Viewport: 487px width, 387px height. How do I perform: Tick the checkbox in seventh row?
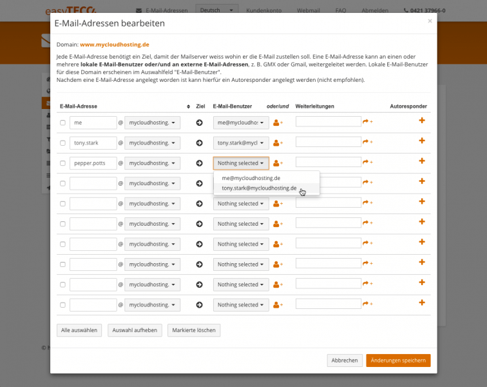tap(62, 244)
